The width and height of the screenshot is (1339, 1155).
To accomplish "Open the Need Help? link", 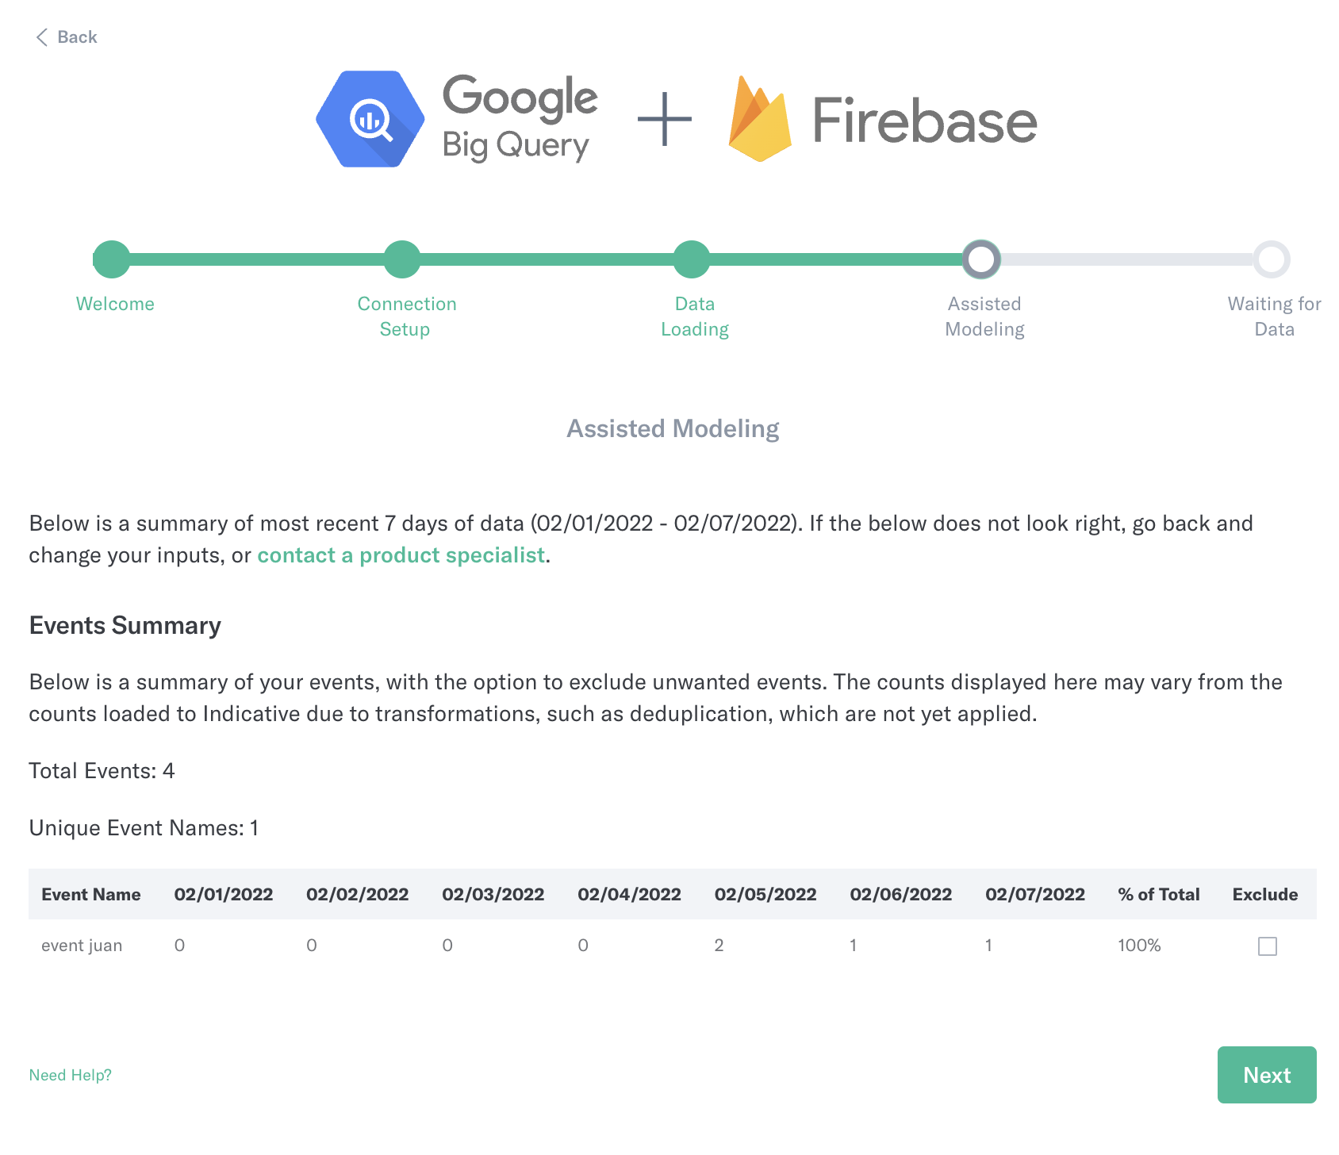I will coord(71,1075).
